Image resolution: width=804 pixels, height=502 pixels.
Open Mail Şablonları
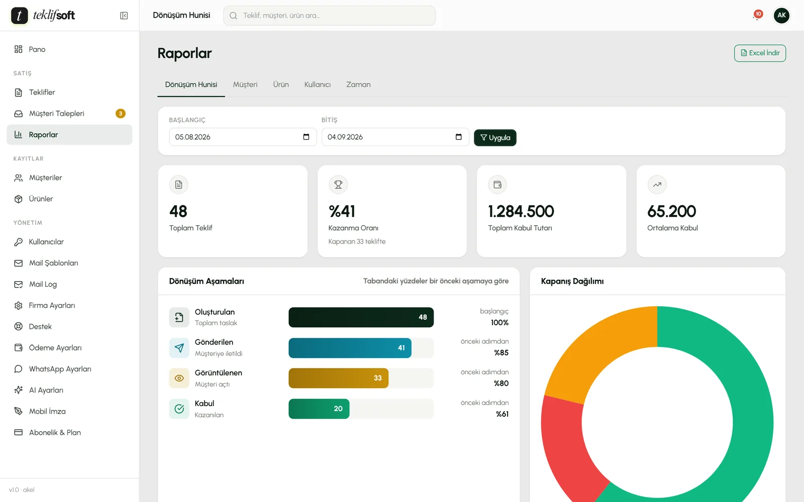(69, 263)
